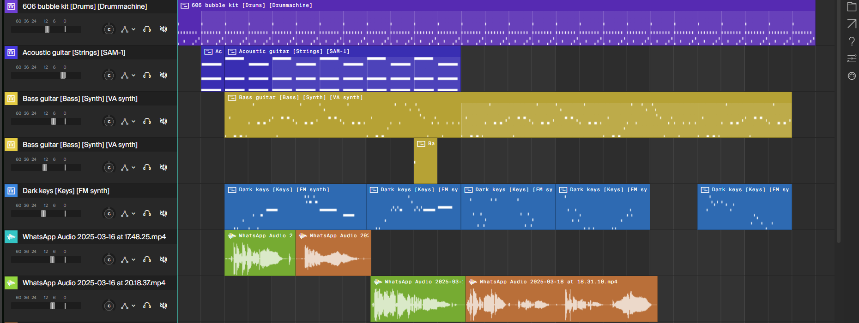Click the 606 bubble kit drum machine track icon

click(11, 6)
